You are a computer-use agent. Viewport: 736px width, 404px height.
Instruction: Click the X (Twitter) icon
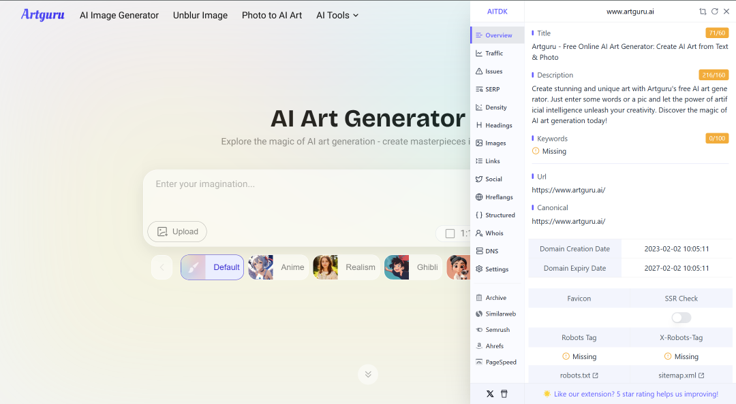point(490,394)
